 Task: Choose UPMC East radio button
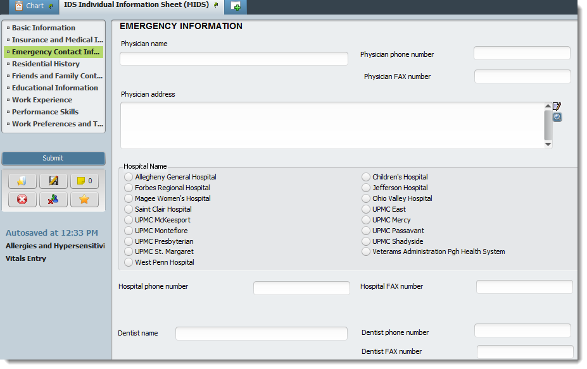point(366,210)
